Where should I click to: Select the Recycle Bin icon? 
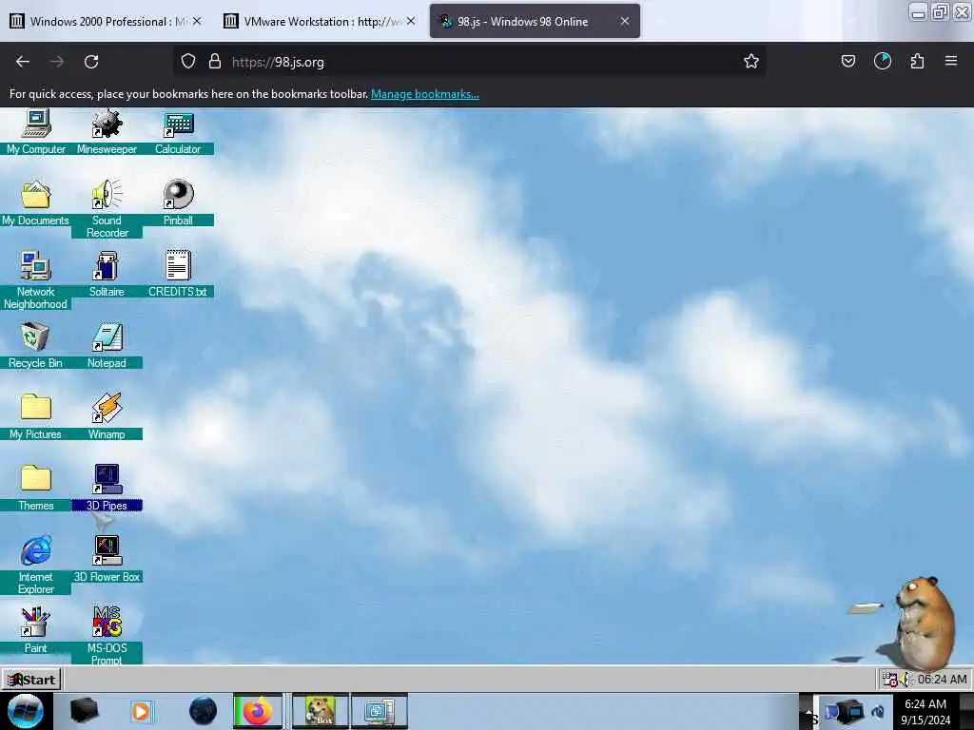pos(35,346)
